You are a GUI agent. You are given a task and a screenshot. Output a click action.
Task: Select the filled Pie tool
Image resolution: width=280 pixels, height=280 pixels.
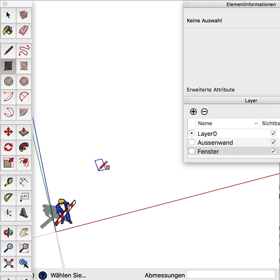(24, 112)
